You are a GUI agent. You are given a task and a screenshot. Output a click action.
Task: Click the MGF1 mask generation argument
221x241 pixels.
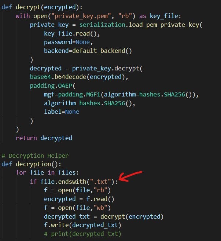tap(121, 95)
